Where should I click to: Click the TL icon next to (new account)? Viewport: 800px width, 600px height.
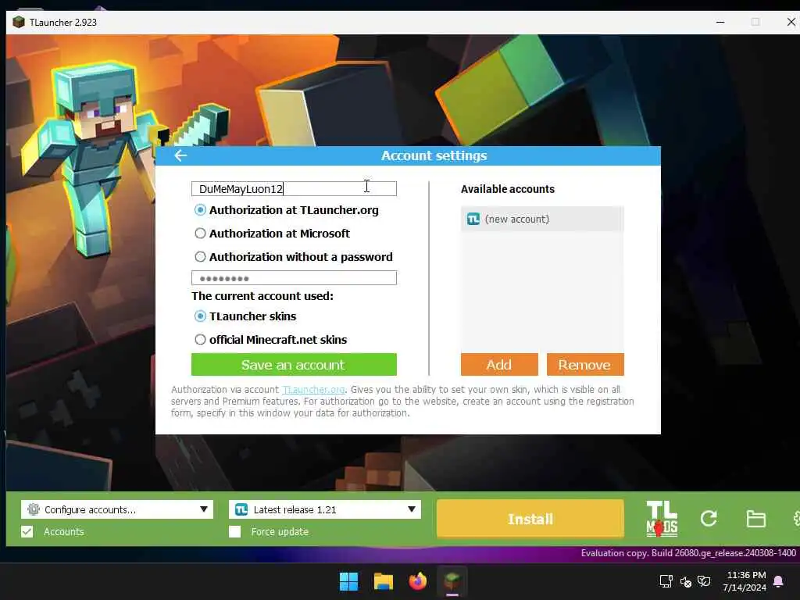coord(473,219)
